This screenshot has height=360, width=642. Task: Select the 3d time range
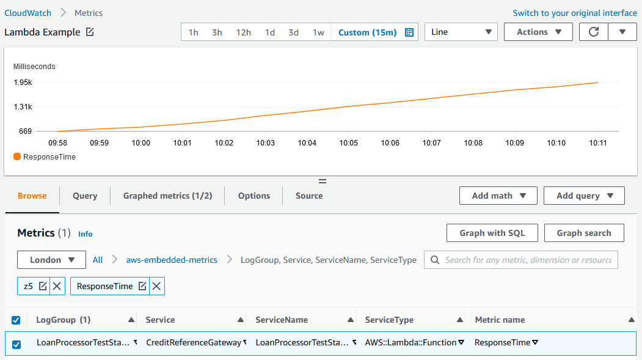click(294, 32)
